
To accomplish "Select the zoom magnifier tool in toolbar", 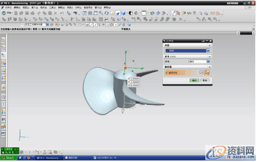I will point(101,13).
